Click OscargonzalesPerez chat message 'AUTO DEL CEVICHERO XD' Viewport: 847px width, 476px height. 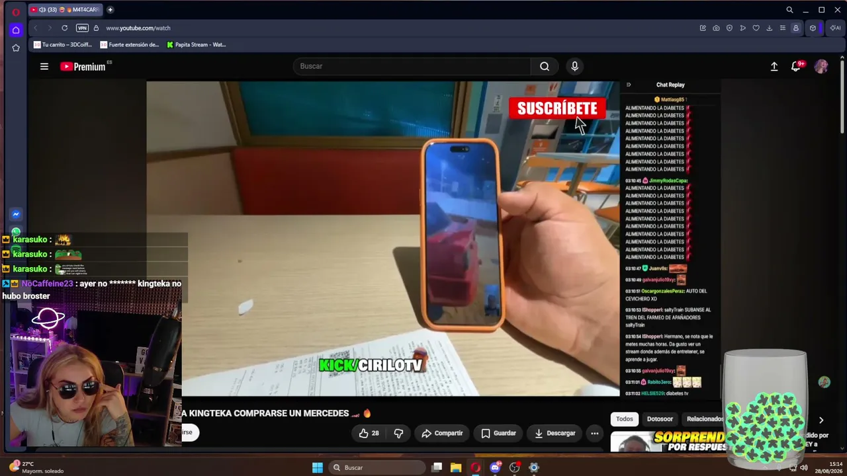click(x=666, y=294)
